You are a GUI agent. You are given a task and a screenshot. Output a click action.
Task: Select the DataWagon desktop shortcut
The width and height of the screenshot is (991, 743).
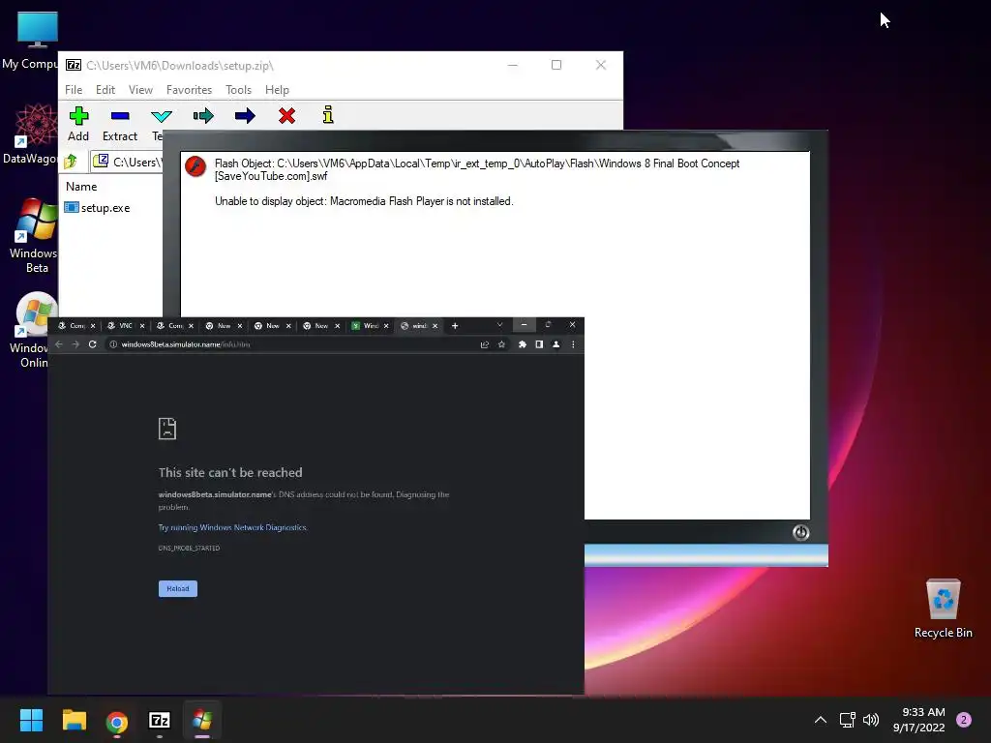pyautogui.click(x=30, y=134)
